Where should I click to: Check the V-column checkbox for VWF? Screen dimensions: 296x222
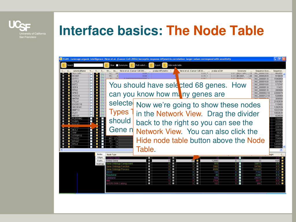click(x=91, y=133)
